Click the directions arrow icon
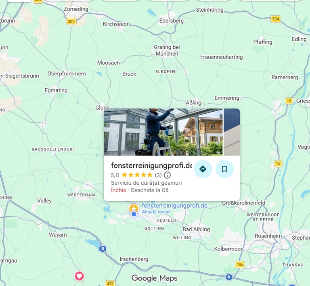Image resolution: width=310 pixels, height=286 pixels. pos(203,169)
